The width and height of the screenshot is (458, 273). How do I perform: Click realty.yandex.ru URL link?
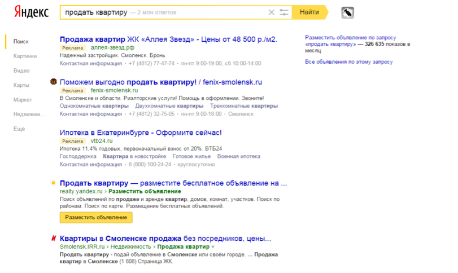pos(81,191)
